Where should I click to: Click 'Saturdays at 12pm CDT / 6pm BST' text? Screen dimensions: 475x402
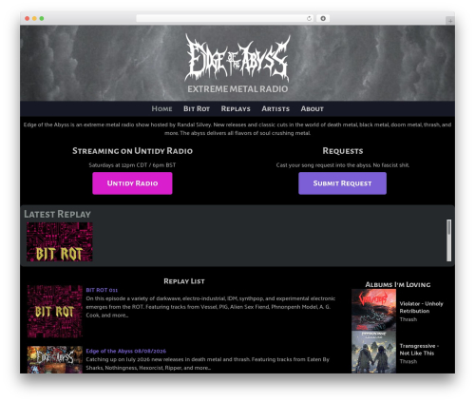[132, 165]
